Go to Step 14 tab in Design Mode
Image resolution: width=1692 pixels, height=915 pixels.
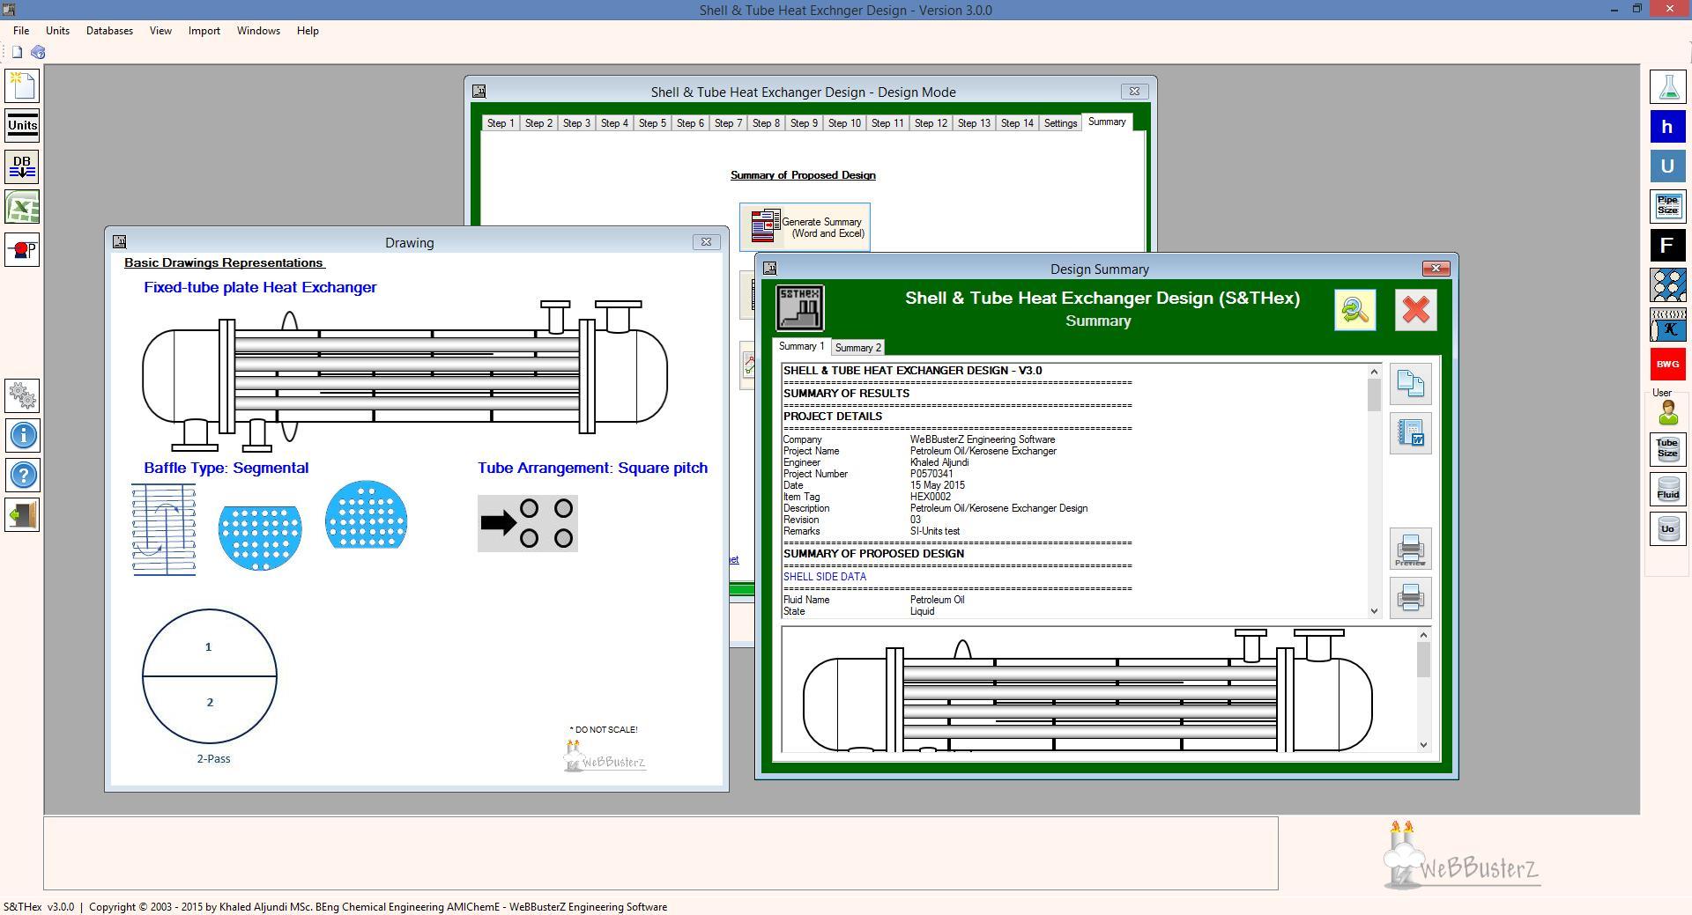click(x=1017, y=123)
